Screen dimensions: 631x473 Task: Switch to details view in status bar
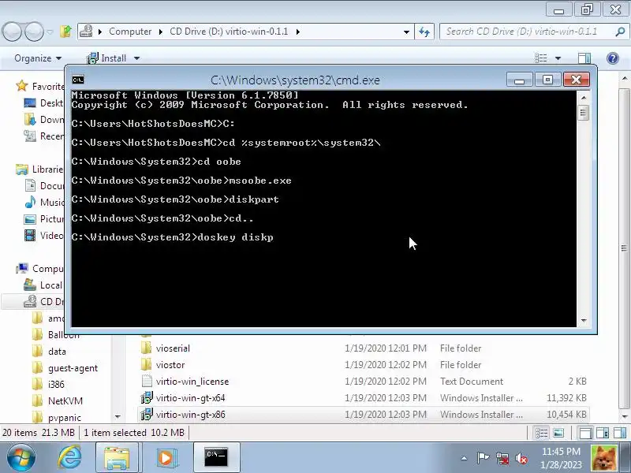(542, 433)
